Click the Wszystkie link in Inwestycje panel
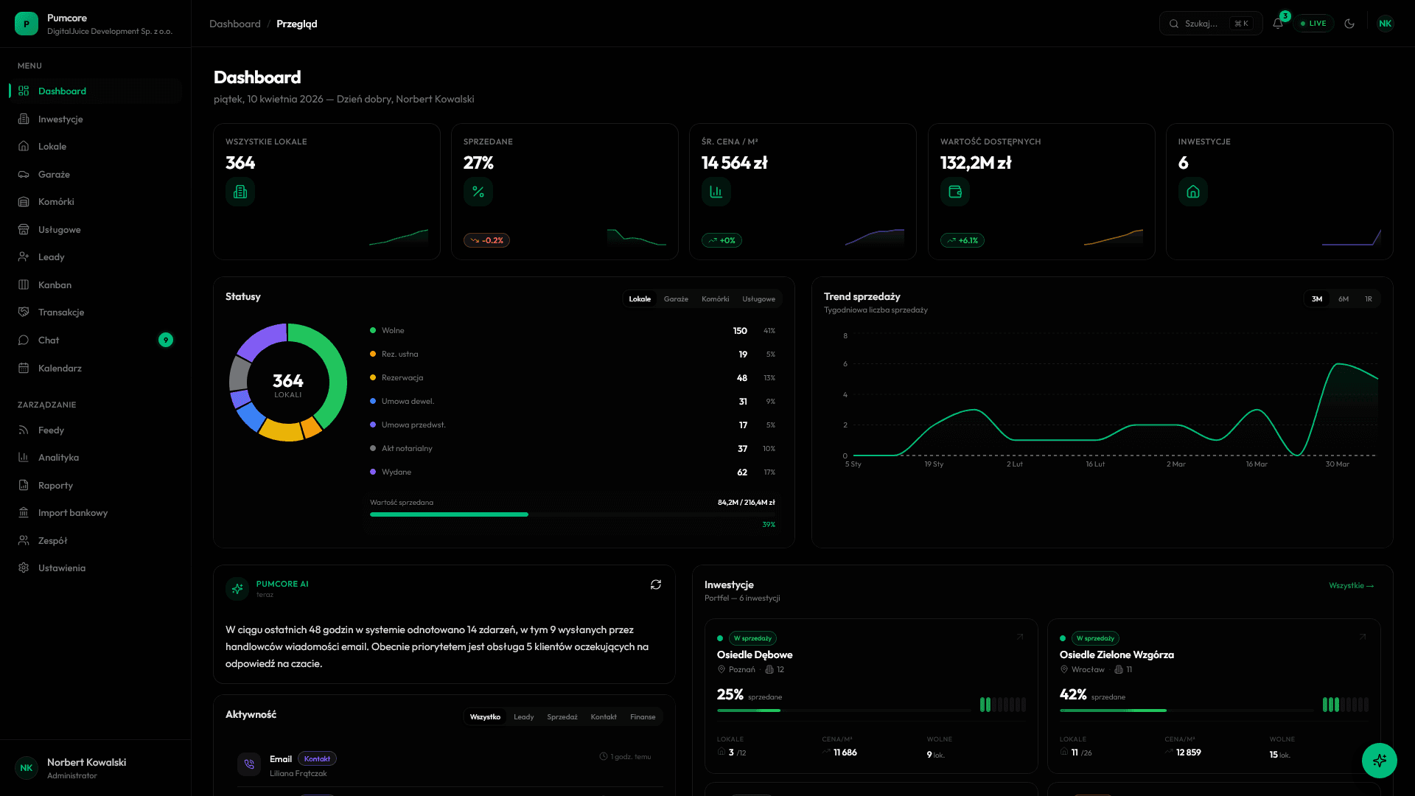Image resolution: width=1415 pixels, height=796 pixels. pos(1351,585)
